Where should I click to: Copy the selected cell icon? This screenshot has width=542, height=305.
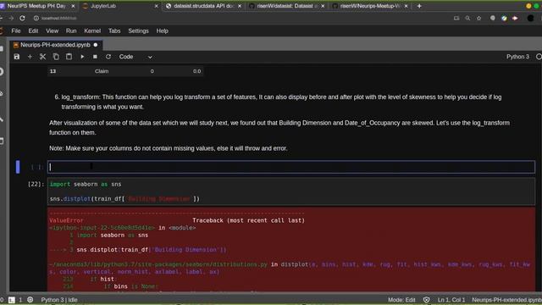point(56,57)
